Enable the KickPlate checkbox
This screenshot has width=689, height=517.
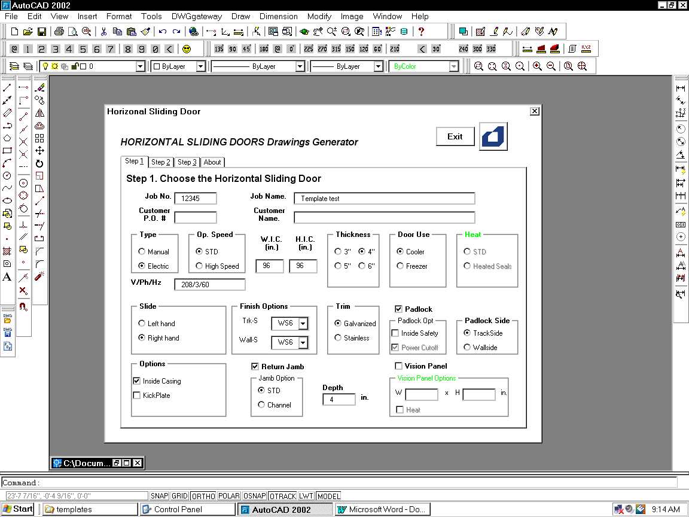click(136, 396)
